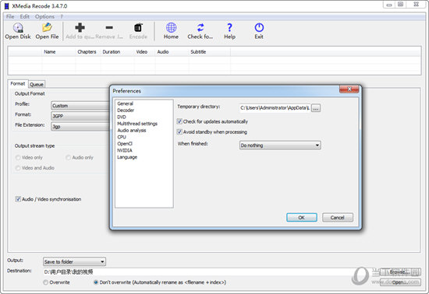Toggle Avoid standby when processing checkbox
429x294 pixels.
pyautogui.click(x=179, y=131)
